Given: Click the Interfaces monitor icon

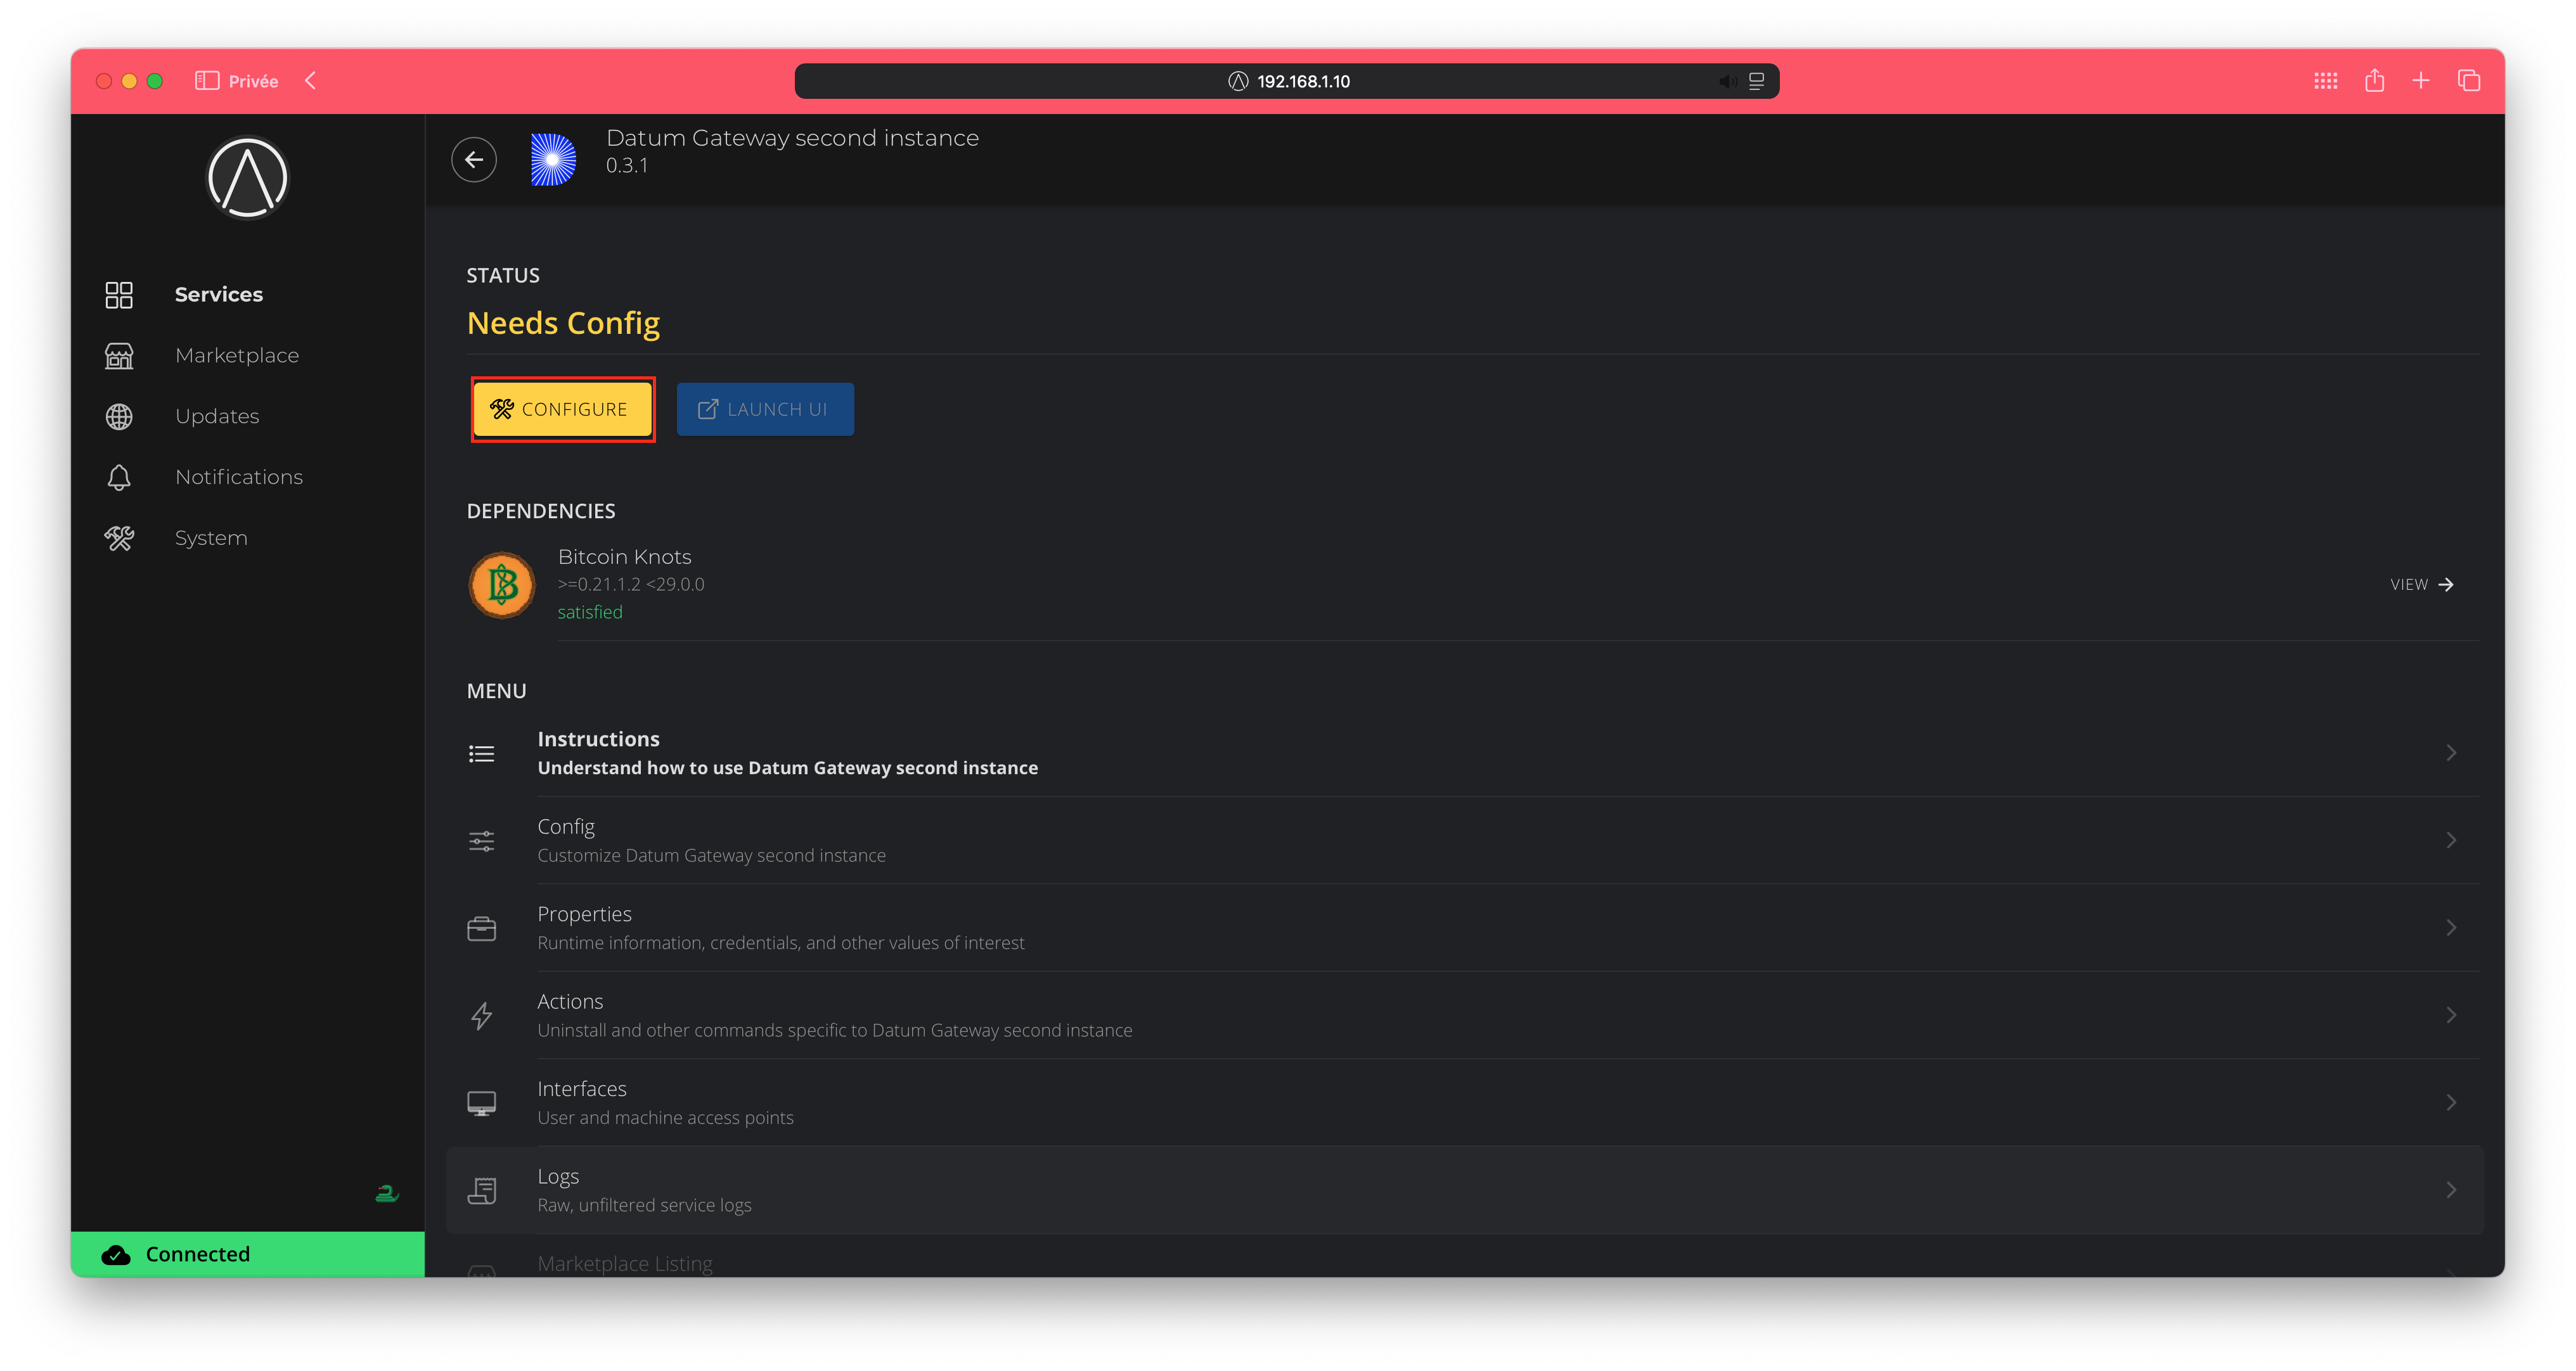Looking at the screenshot, I should pos(481,1103).
